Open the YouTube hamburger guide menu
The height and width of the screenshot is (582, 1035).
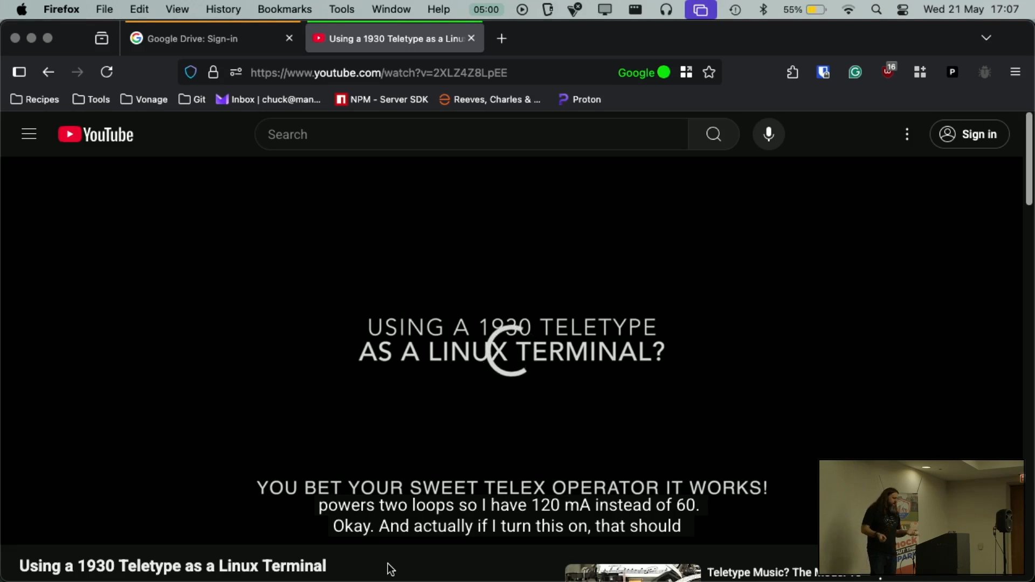click(x=29, y=134)
